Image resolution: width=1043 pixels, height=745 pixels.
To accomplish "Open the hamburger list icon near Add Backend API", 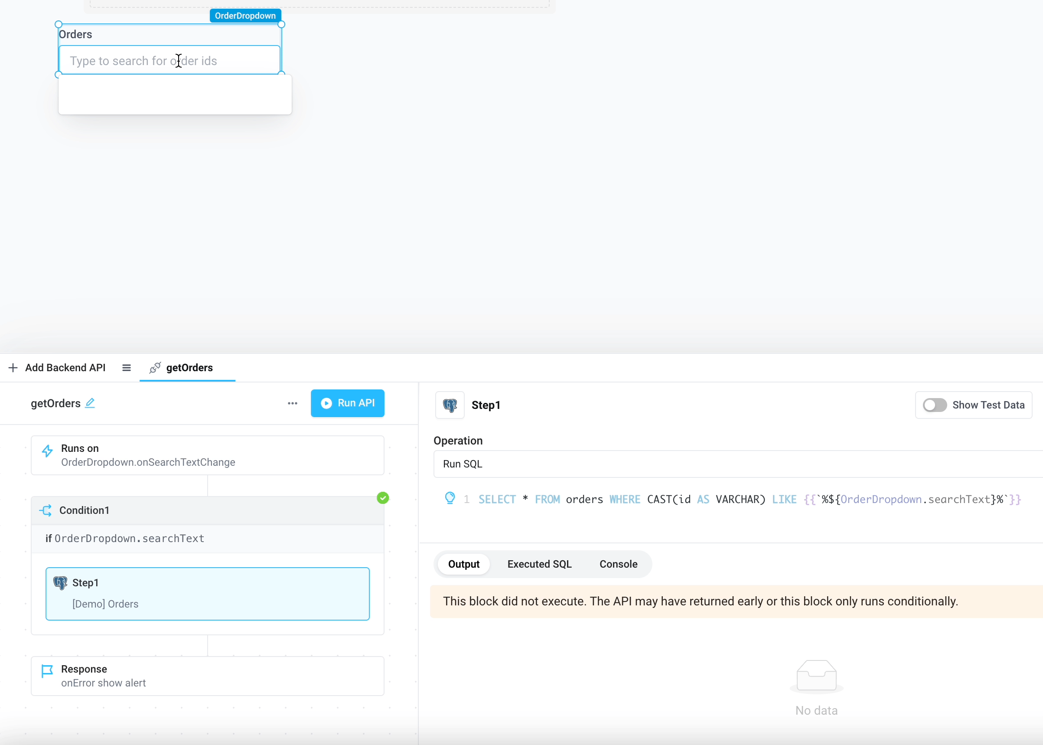I will pyautogui.click(x=127, y=367).
